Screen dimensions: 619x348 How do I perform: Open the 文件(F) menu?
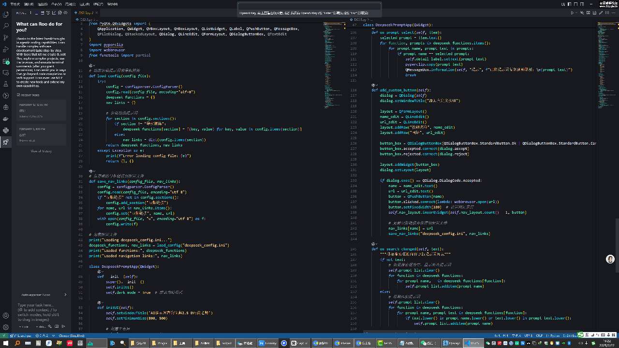(15, 4)
